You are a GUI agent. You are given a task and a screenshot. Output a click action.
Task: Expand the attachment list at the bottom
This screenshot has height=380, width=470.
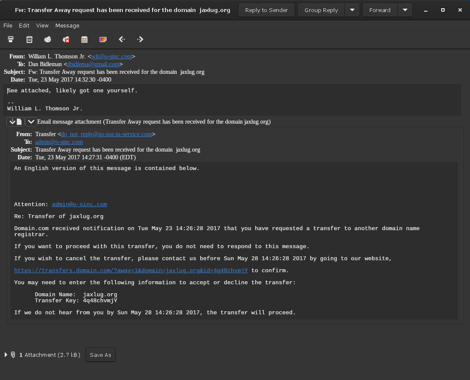tap(5, 355)
